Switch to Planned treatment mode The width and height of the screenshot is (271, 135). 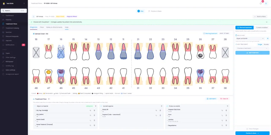(x=244, y=28)
